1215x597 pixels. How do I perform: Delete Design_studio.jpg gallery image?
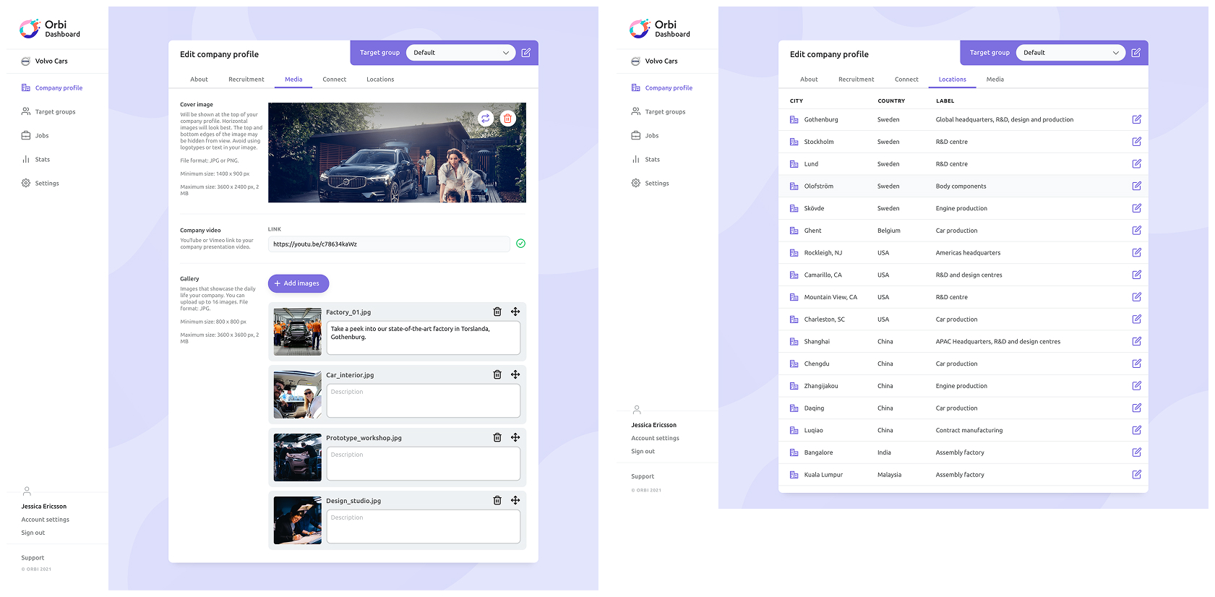pyautogui.click(x=497, y=500)
